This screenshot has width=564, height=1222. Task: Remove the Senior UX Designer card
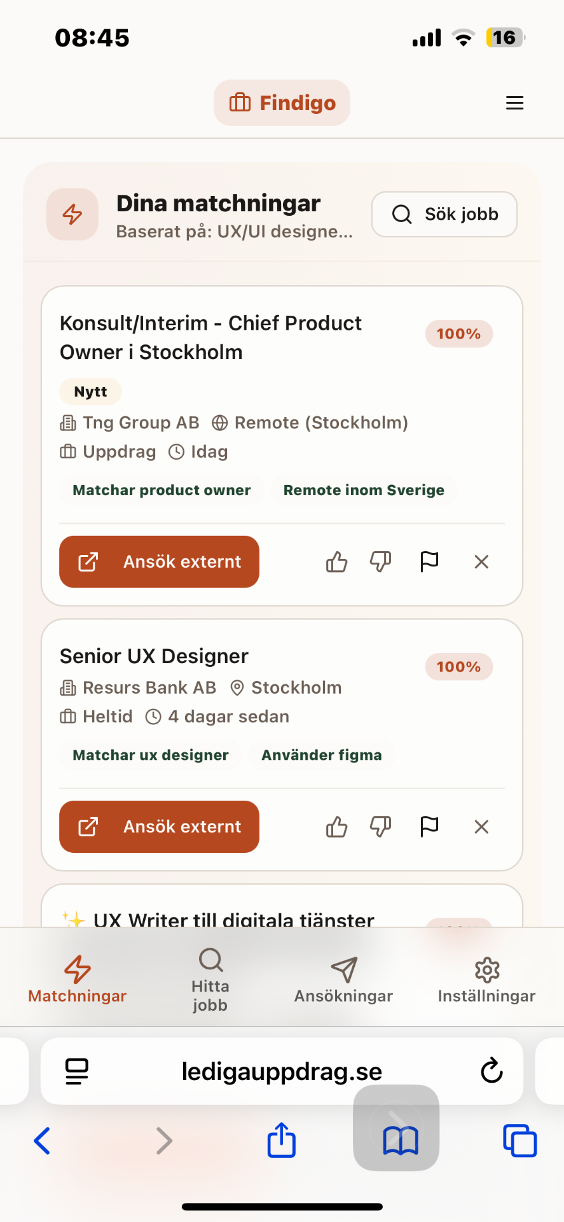481,827
